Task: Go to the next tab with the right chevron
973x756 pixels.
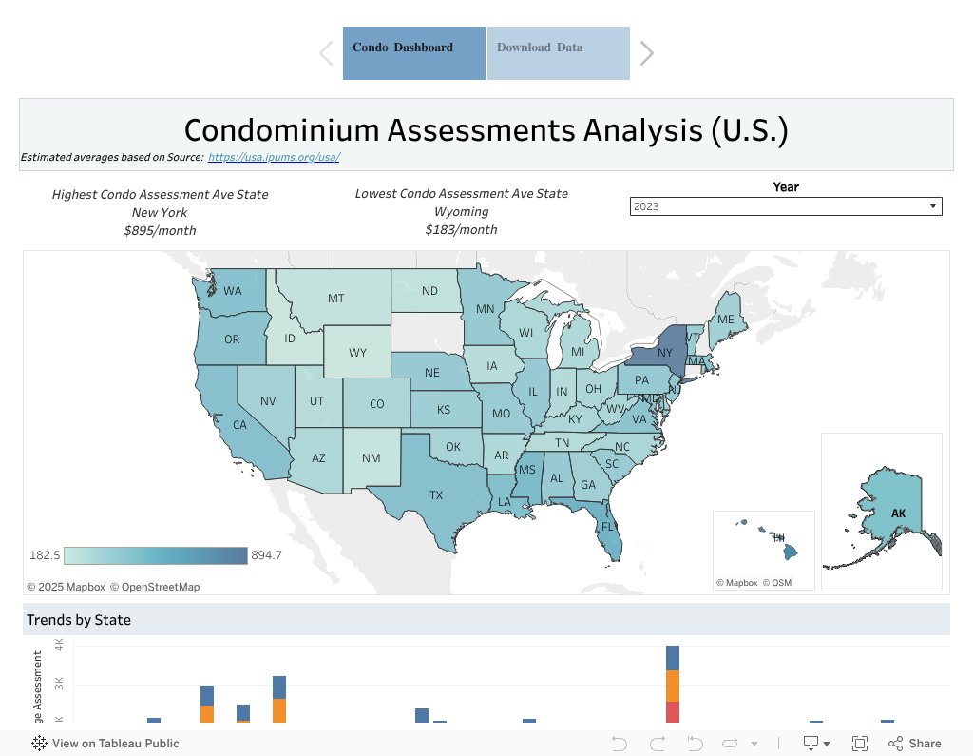Action: [x=646, y=53]
